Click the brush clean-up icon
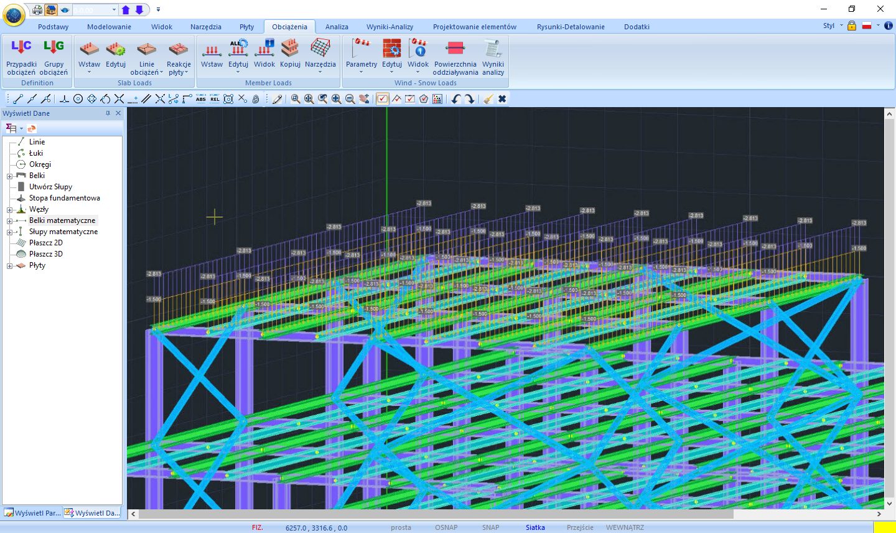The width and height of the screenshot is (896, 533). (488, 99)
